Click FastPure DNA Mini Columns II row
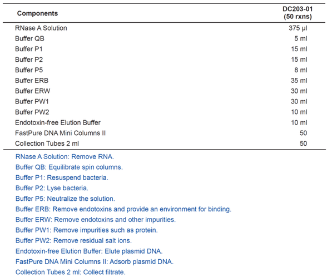 pos(164,133)
